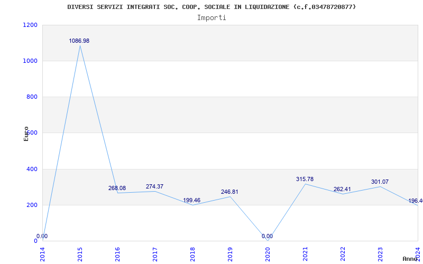
Task: Select the 199.46 data label
Action: tap(192, 201)
